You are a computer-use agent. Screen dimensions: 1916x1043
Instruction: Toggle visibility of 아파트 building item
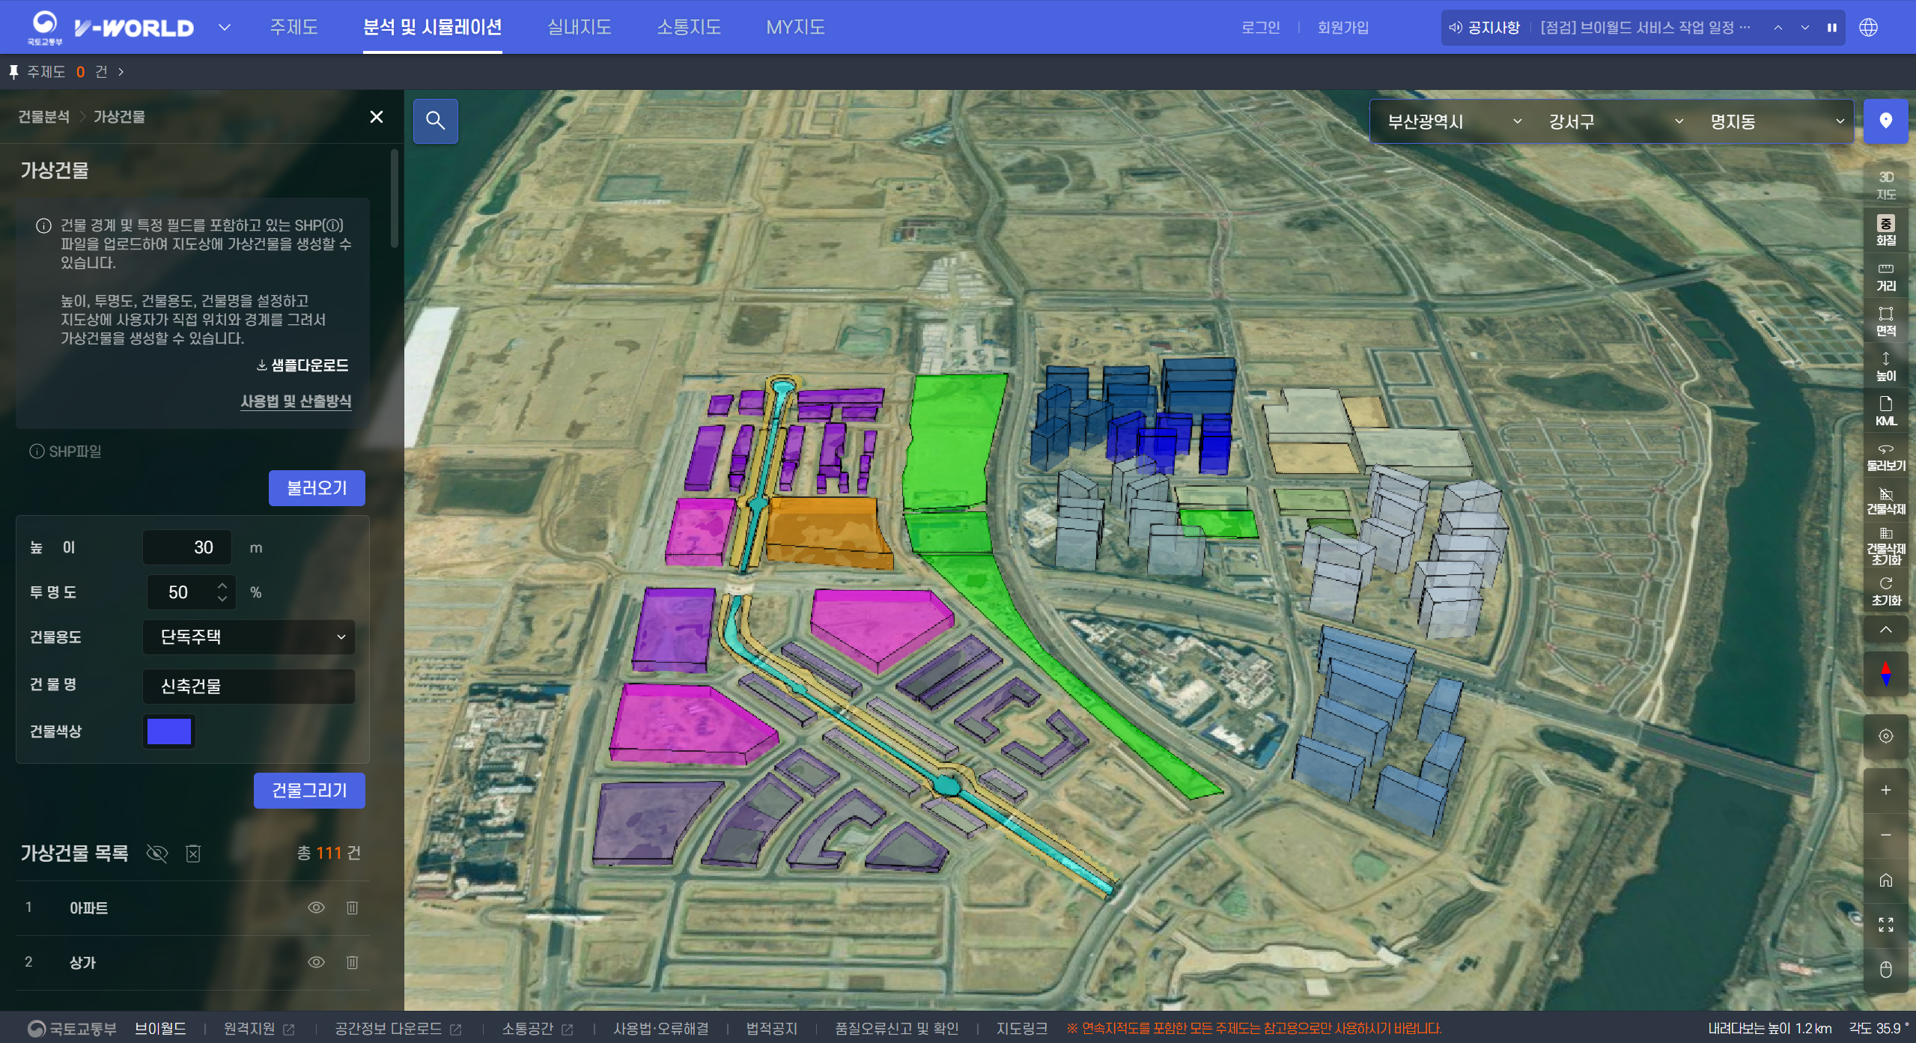pyautogui.click(x=316, y=907)
